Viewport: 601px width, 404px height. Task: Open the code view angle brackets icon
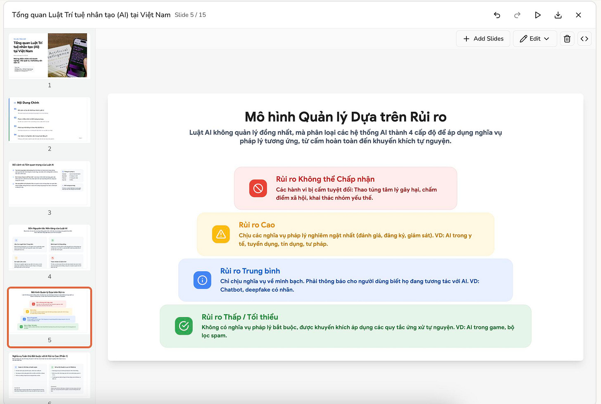point(584,39)
